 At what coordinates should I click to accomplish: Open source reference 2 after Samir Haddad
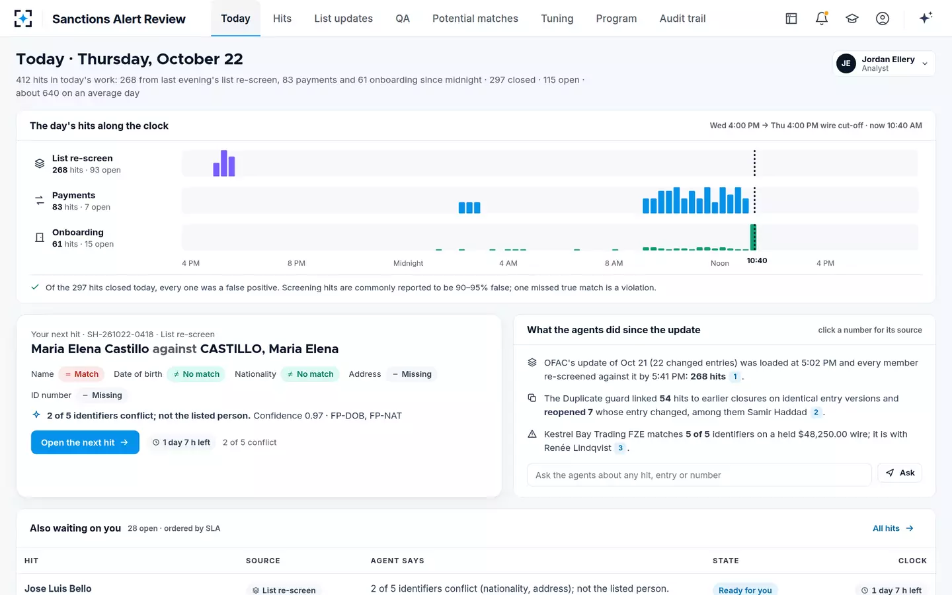click(x=816, y=413)
